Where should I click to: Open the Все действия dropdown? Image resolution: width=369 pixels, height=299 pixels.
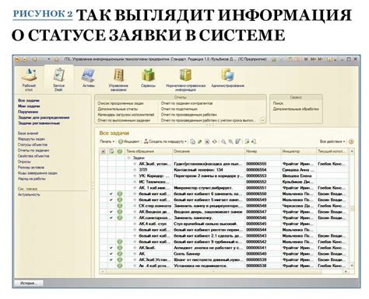(x=332, y=141)
